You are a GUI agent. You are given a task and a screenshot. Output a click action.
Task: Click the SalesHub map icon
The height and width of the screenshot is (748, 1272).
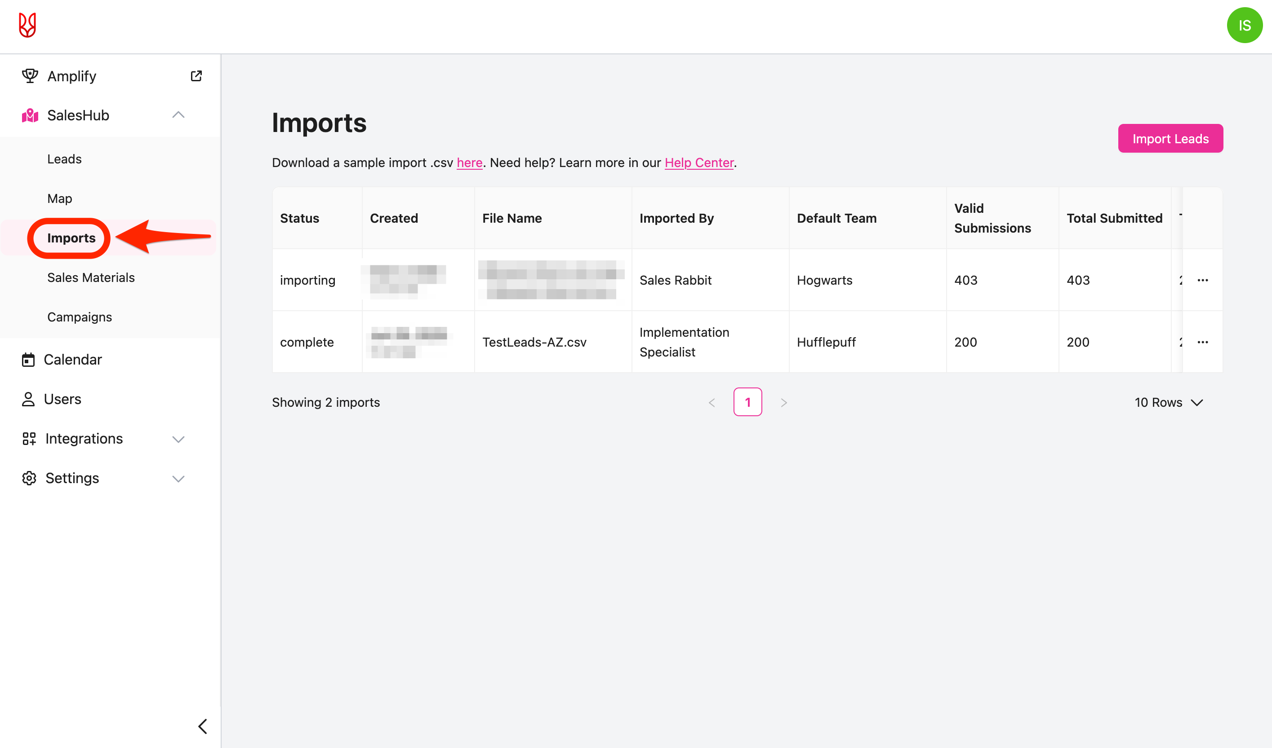pos(30,115)
